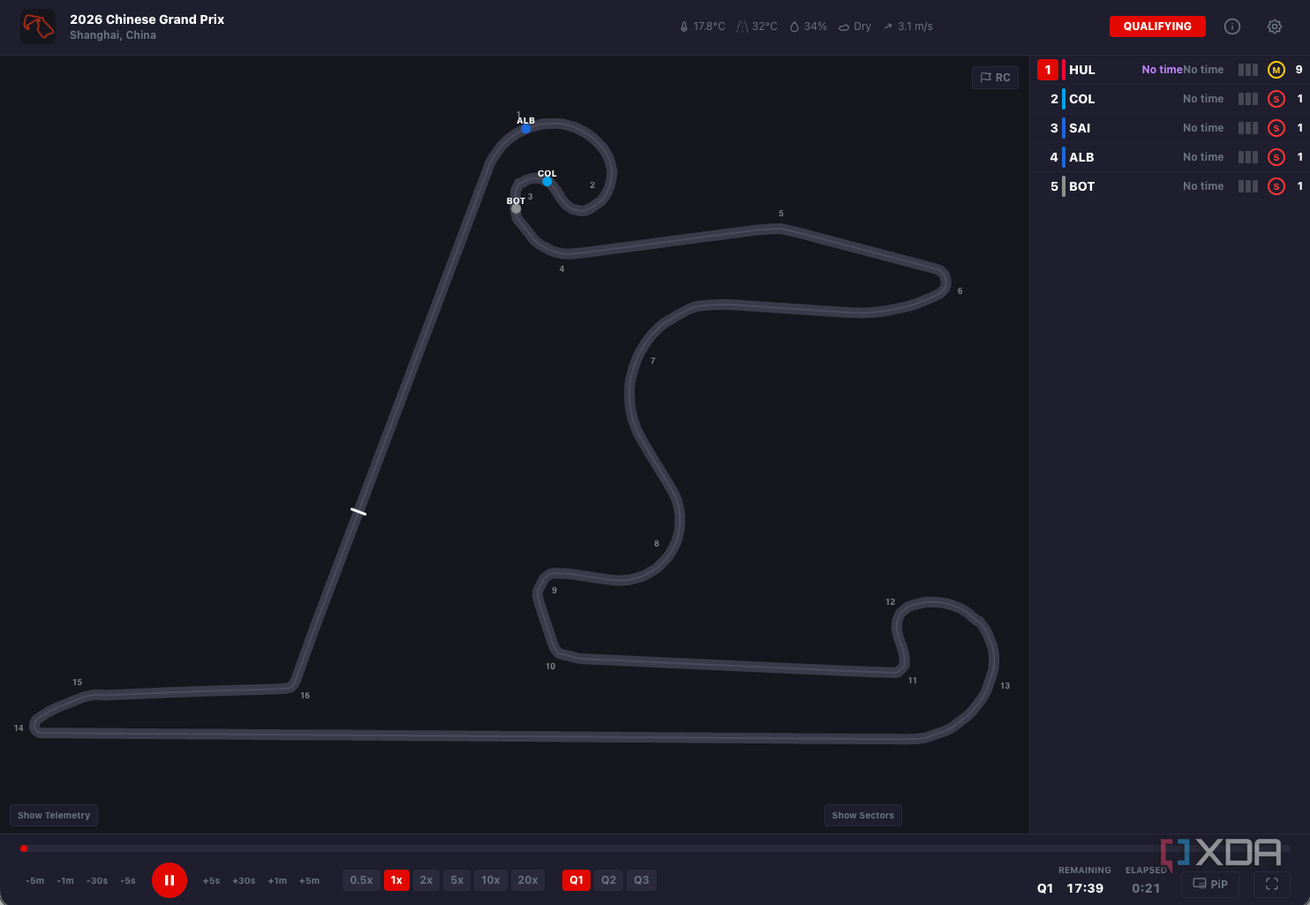Select the SAI driver row
1310x905 pixels.
click(x=1171, y=128)
